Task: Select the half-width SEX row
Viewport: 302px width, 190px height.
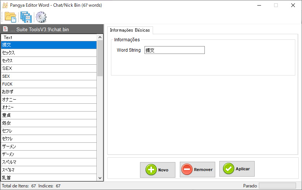Action: (49, 76)
